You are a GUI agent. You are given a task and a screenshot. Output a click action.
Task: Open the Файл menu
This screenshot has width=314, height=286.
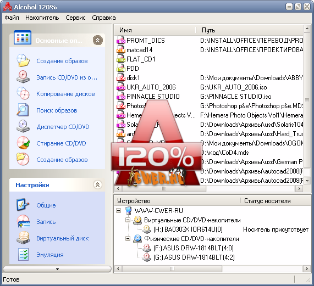[x=12, y=18]
